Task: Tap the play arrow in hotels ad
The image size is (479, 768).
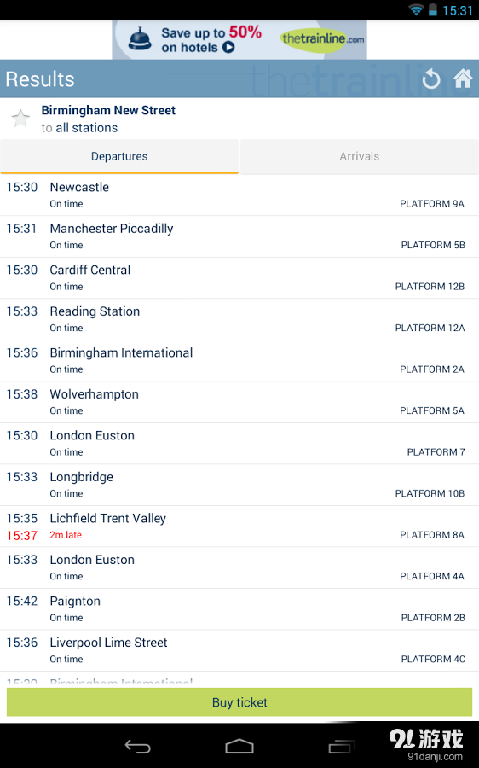Action: coord(228,47)
